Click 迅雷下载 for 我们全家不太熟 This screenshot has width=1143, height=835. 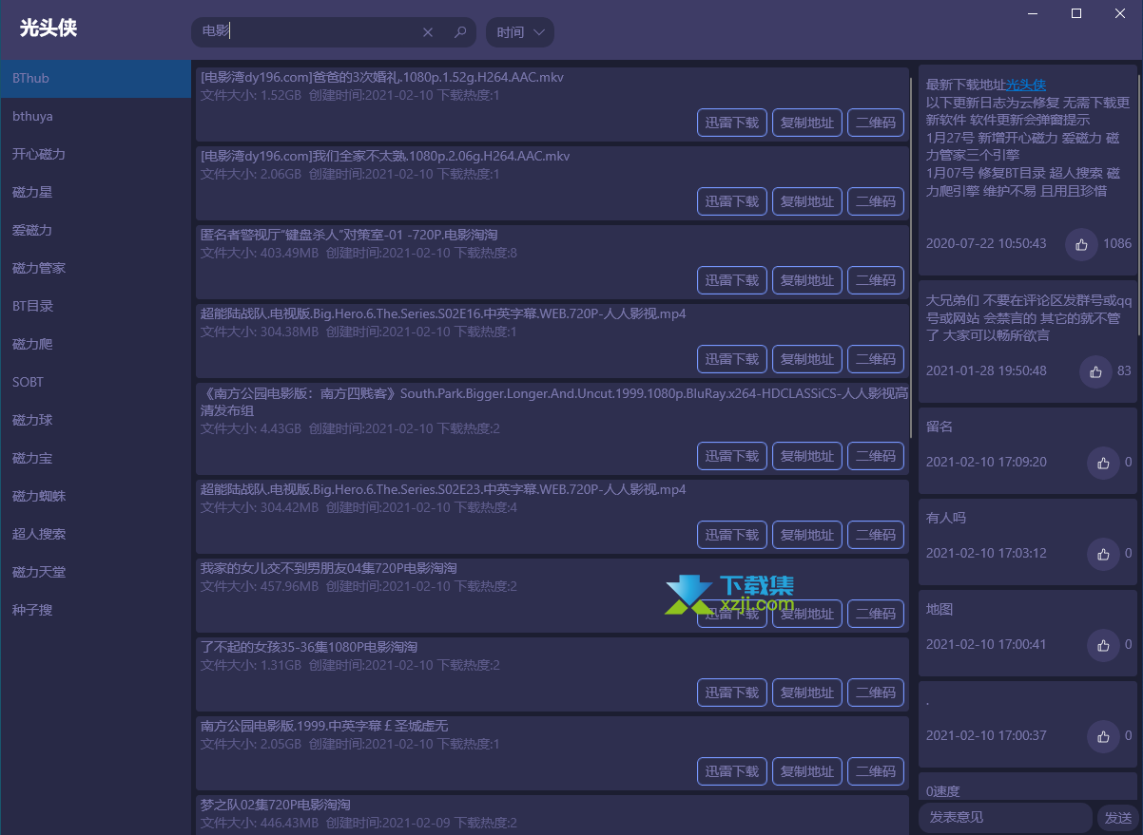[732, 201]
